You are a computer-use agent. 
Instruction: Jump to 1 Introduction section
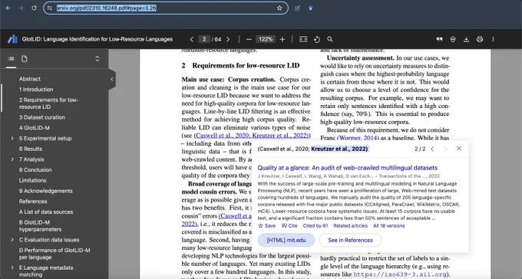pos(36,90)
